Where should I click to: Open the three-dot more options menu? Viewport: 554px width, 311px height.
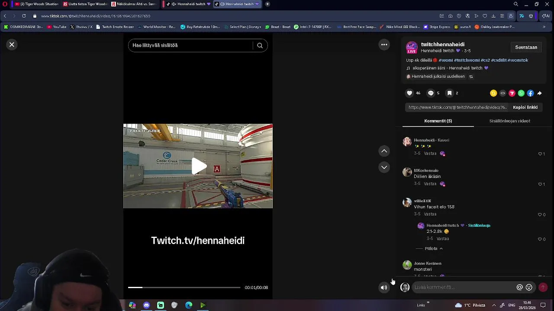click(x=384, y=44)
